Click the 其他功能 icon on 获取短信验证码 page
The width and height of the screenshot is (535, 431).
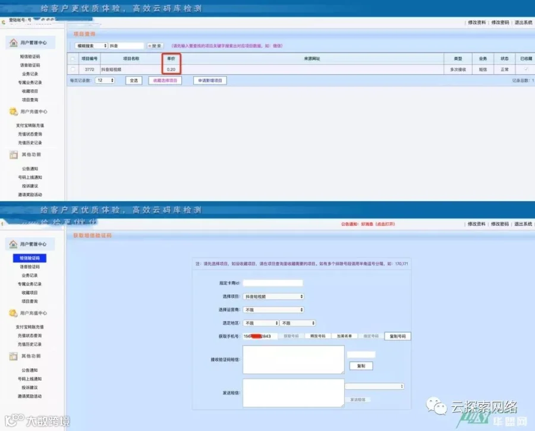click(x=13, y=356)
